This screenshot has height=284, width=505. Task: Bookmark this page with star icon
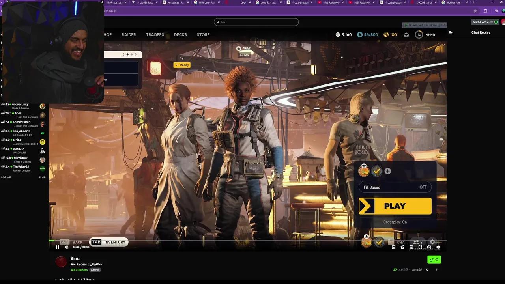coord(475,11)
